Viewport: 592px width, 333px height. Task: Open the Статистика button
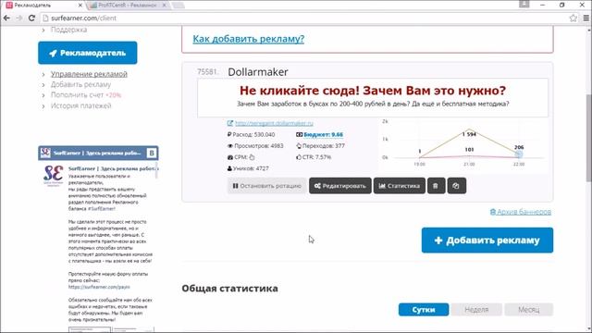tap(400, 186)
